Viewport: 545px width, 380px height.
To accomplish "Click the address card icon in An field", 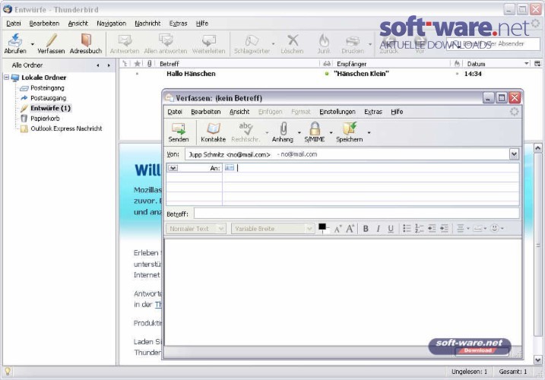I will [230, 167].
